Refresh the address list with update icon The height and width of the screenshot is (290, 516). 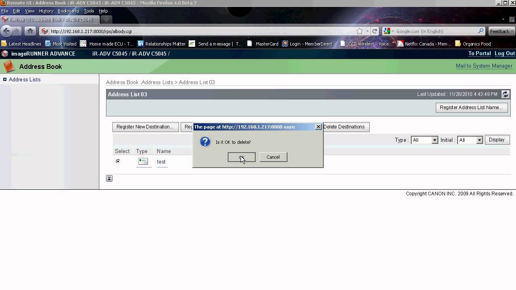pyautogui.click(x=505, y=94)
